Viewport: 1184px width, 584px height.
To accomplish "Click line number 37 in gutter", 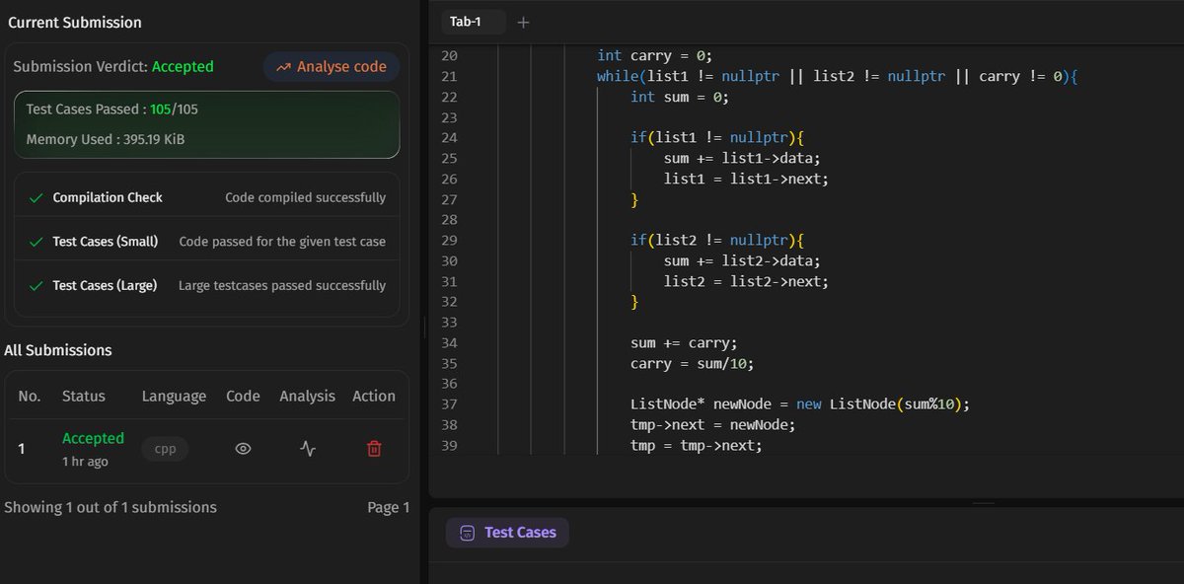I will [449, 404].
